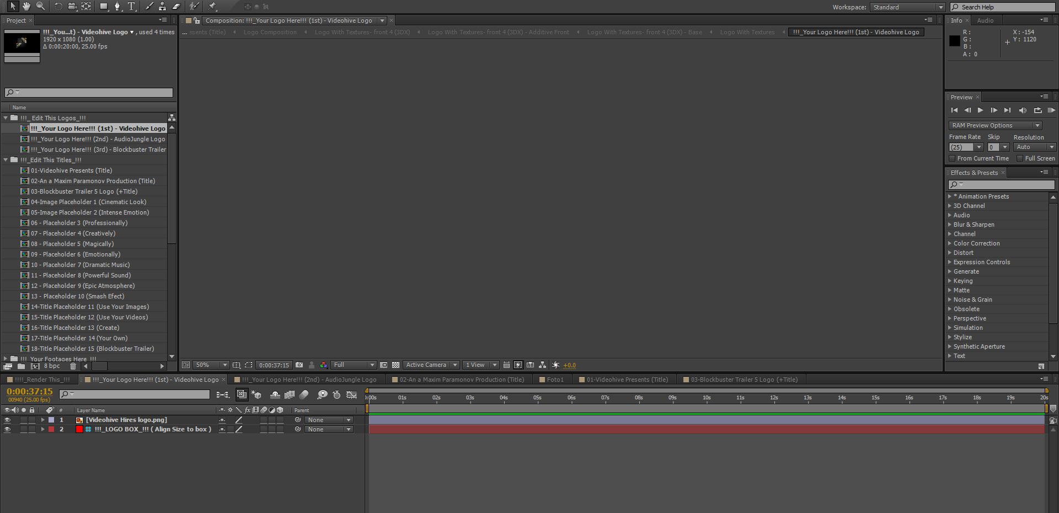The width and height of the screenshot is (1059, 513).
Task: Enable the Full Screen preview checkbox
Action: 1020,158
